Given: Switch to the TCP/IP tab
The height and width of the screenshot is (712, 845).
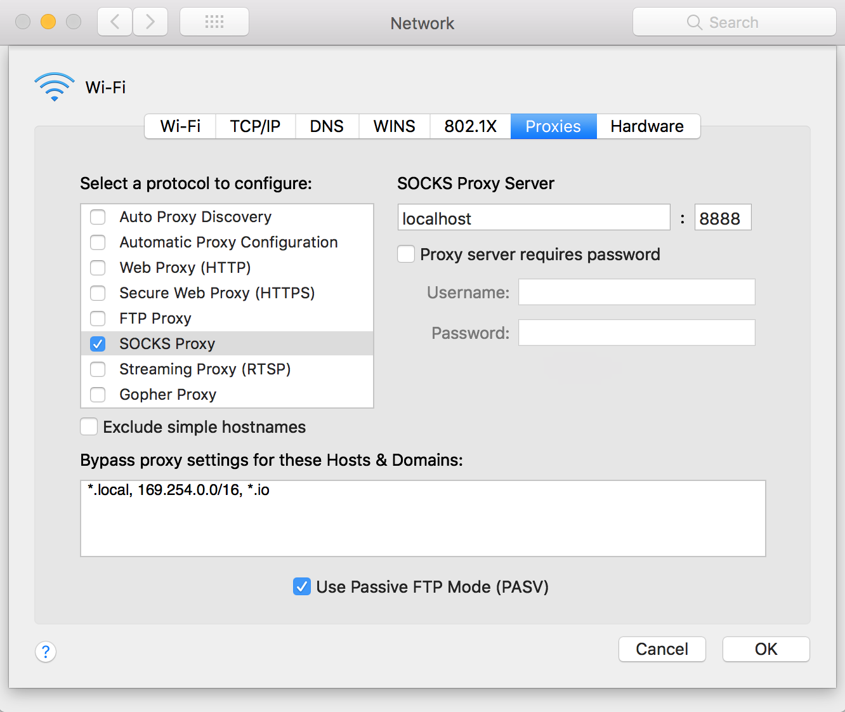Looking at the screenshot, I should click(x=255, y=126).
